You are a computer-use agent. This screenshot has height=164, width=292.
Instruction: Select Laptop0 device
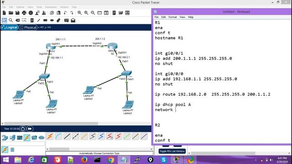pyautogui.click(x=18, y=94)
